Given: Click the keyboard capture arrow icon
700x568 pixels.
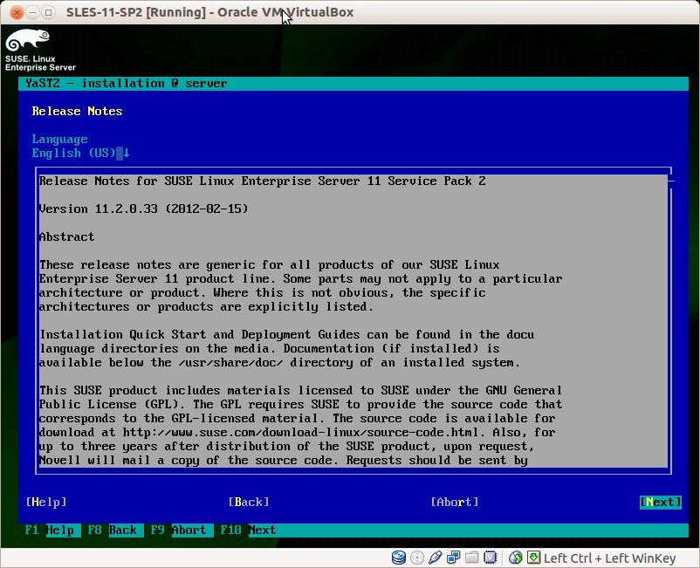Looking at the screenshot, I should 533,558.
